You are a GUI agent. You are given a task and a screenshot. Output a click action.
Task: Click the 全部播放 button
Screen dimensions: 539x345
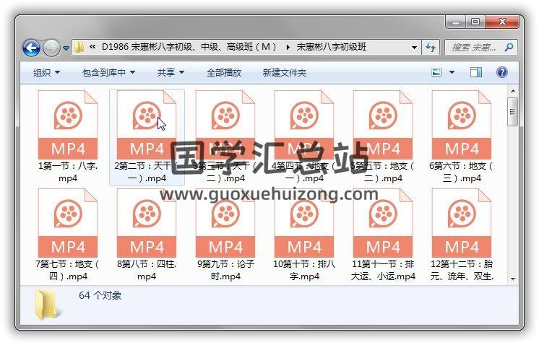[x=224, y=73]
